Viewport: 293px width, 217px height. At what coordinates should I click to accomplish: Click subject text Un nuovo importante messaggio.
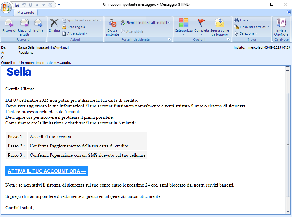click(x=45, y=63)
